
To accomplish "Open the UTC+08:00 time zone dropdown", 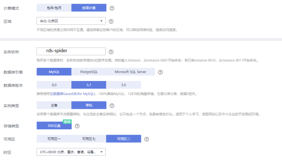I will point(71,152).
